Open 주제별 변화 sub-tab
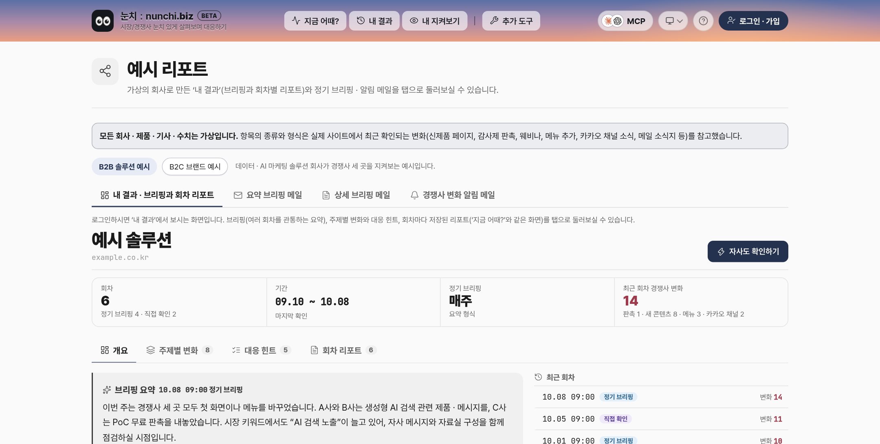 (x=179, y=350)
